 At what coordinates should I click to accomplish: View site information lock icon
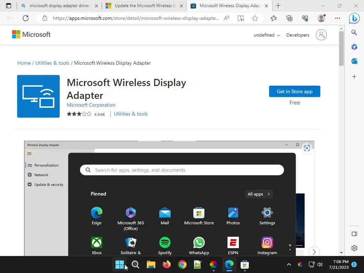point(45,18)
